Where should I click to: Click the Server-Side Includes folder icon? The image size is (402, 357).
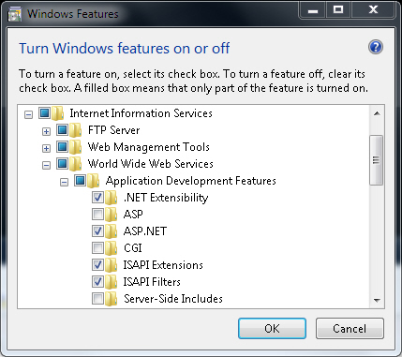(x=112, y=299)
